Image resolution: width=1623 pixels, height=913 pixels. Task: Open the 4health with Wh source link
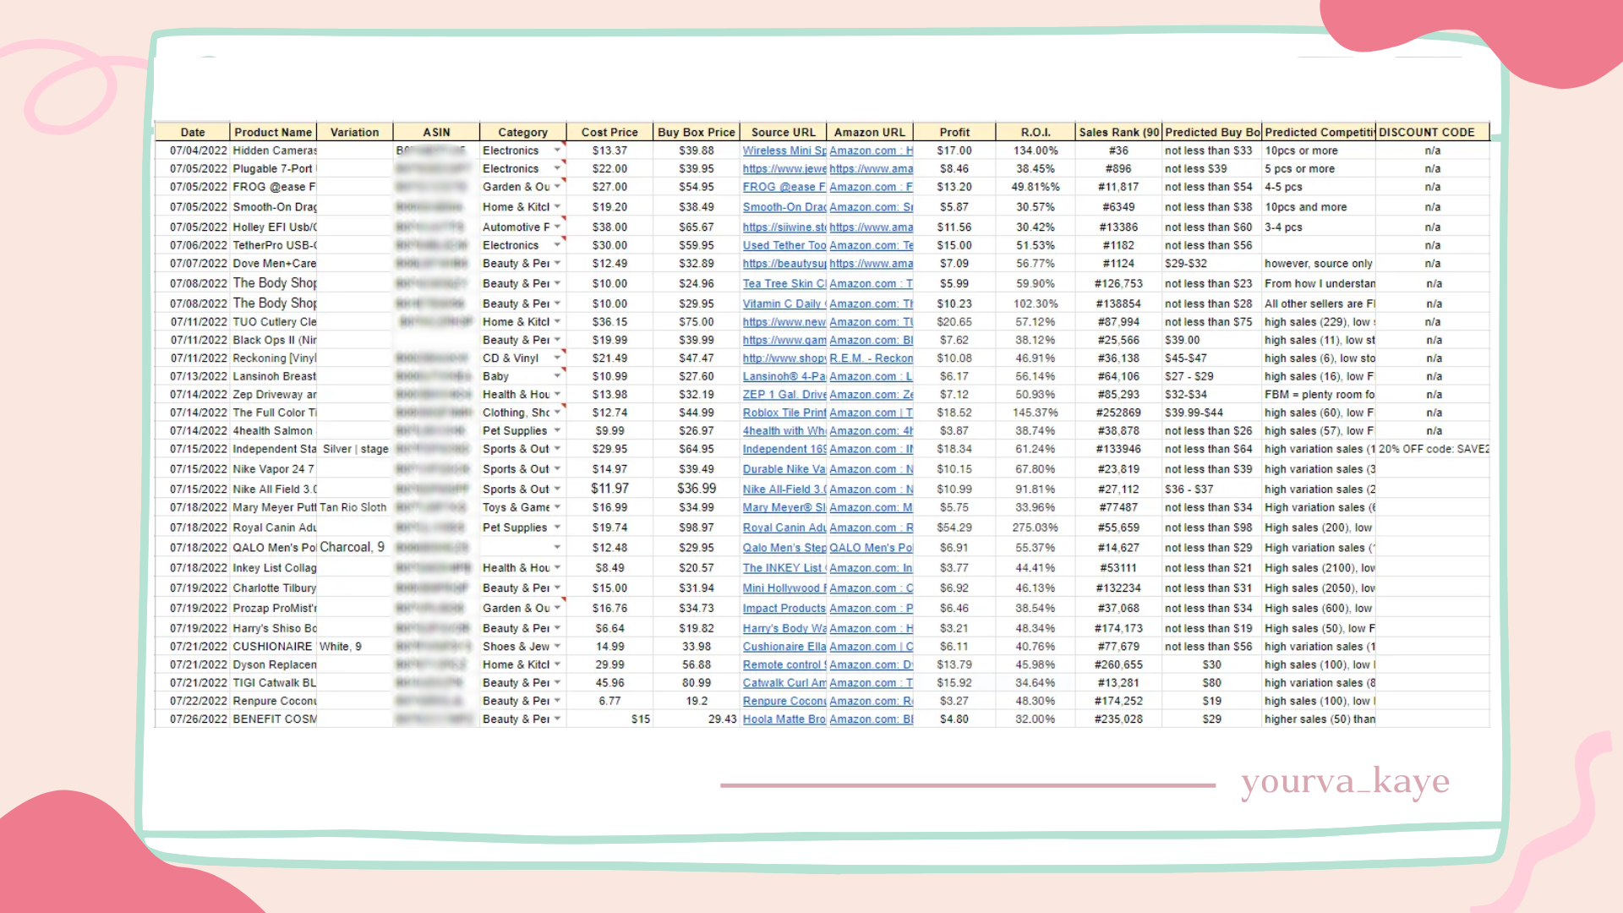click(x=784, y=431)
